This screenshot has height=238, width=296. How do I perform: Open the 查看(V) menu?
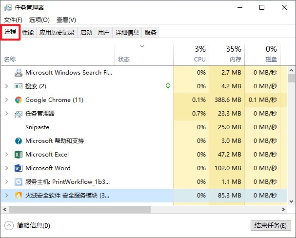click(x=66, y=20)
